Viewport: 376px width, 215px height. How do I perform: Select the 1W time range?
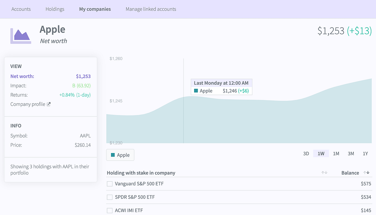(321, 154)
